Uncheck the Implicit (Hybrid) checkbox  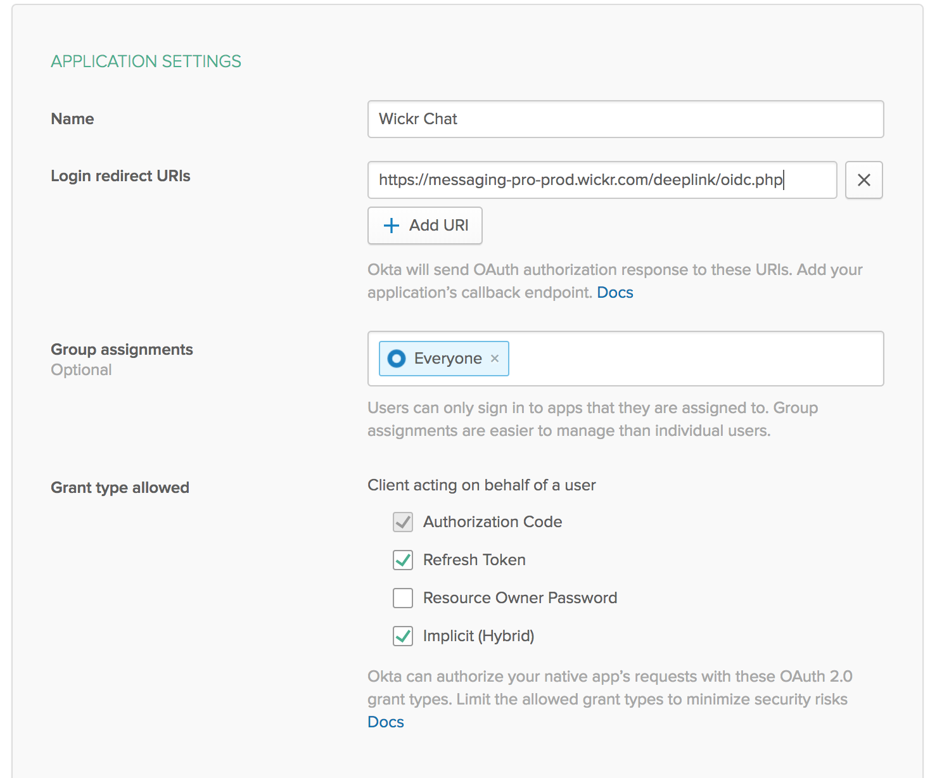click(403, 636)
